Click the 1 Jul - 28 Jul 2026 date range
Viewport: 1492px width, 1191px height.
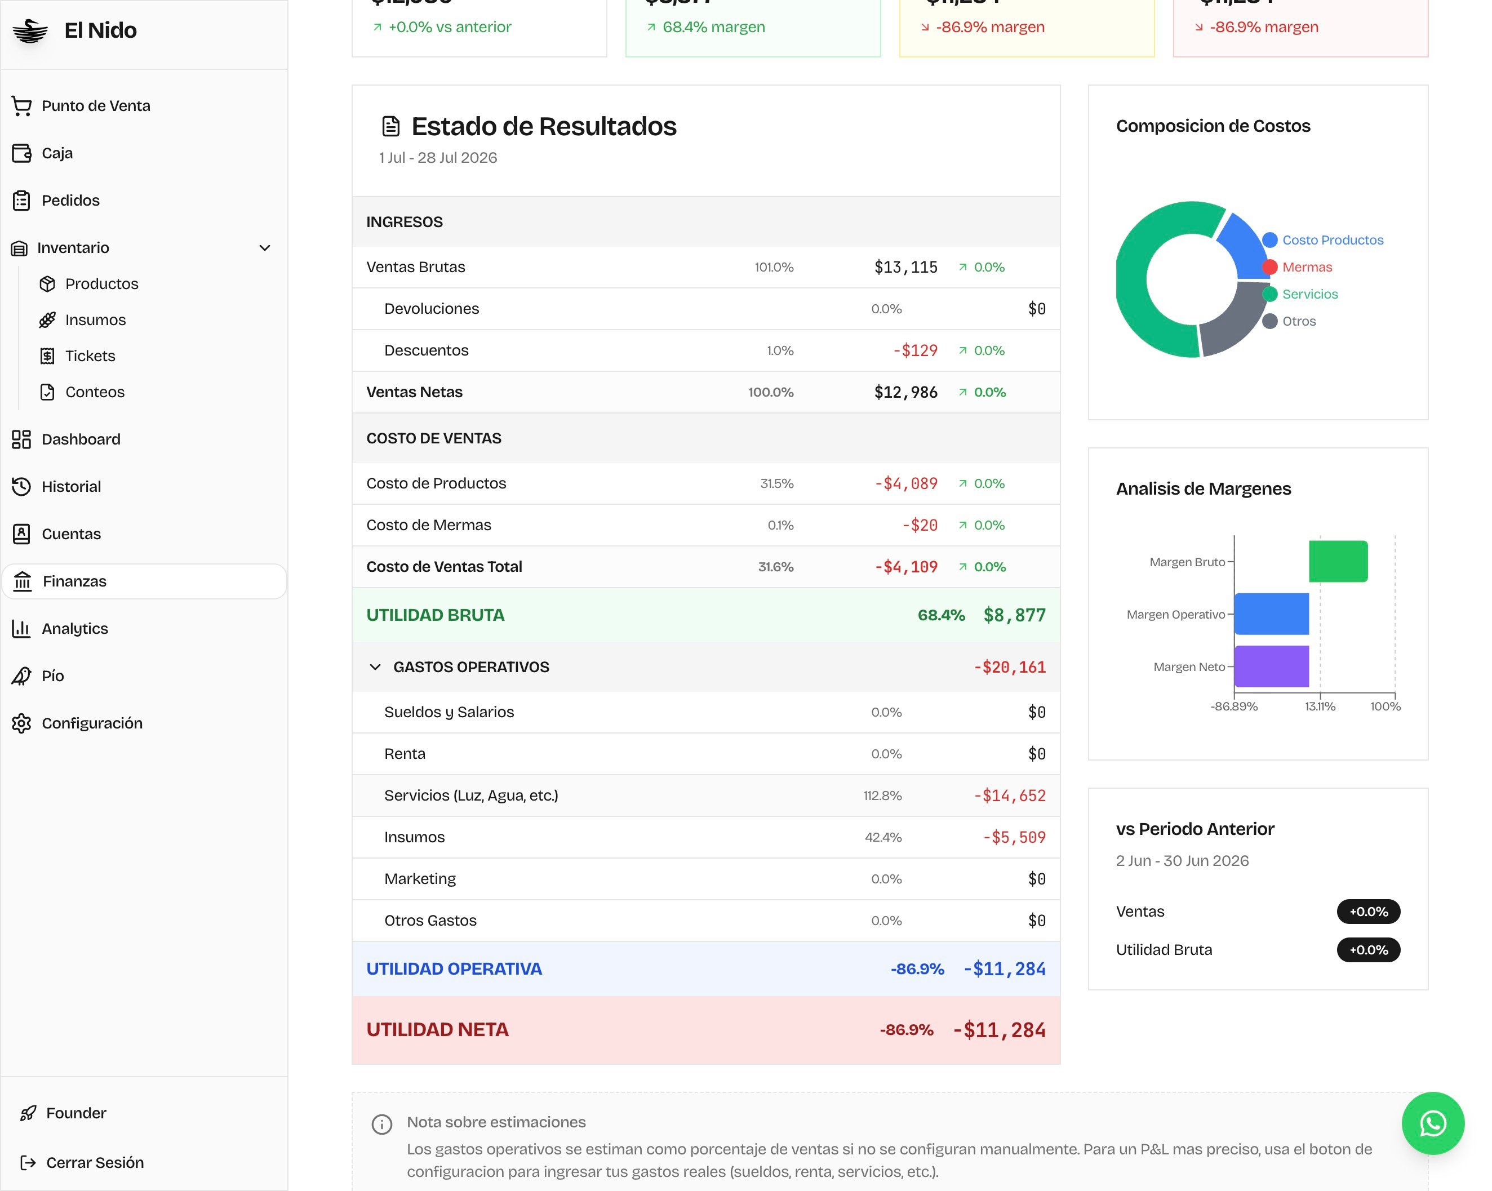coord(438,158)
